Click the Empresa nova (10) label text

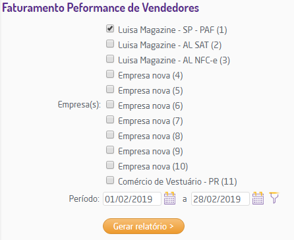pyautogui.click(x=153, y=167)
